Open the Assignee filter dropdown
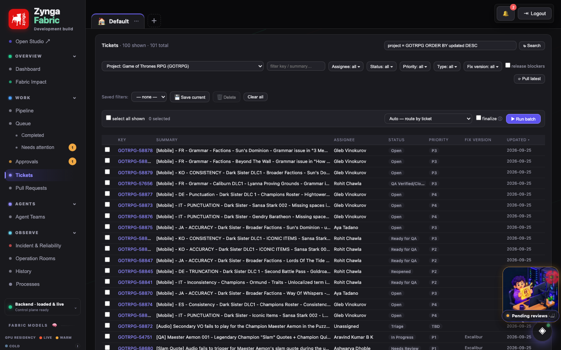Viewport: 561px width, 350px height. tap(346, 66)
